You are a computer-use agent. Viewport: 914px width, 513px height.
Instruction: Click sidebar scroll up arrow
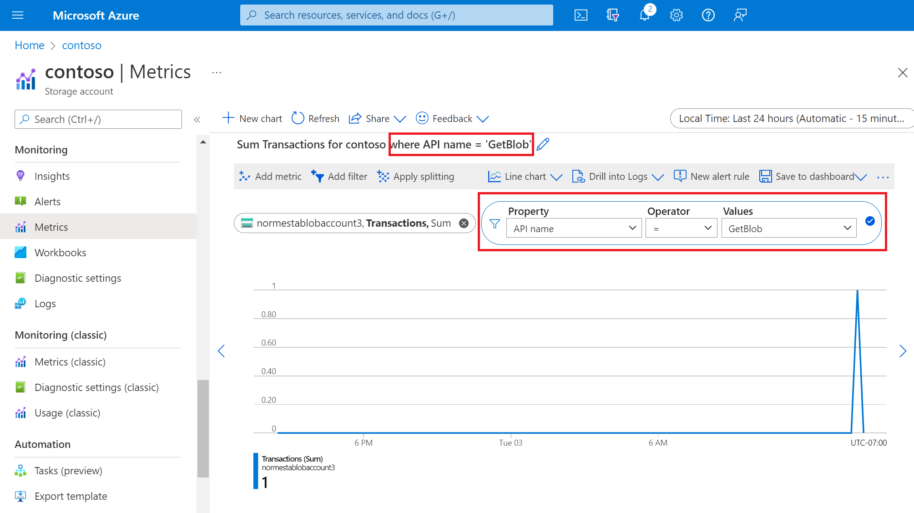pyautogui.click(x=203, y=142)
